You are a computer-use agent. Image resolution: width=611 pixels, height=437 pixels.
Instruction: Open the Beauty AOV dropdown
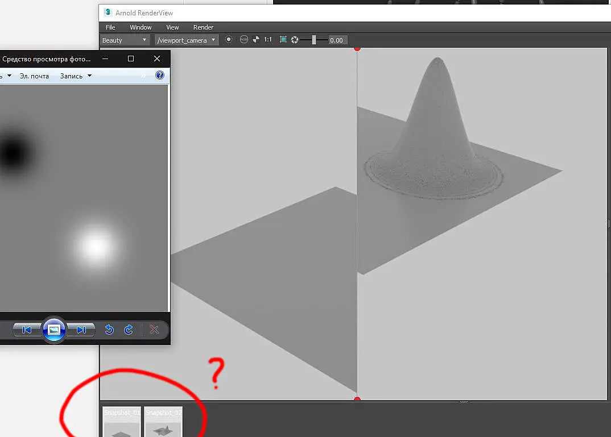(x=124, y=40)
